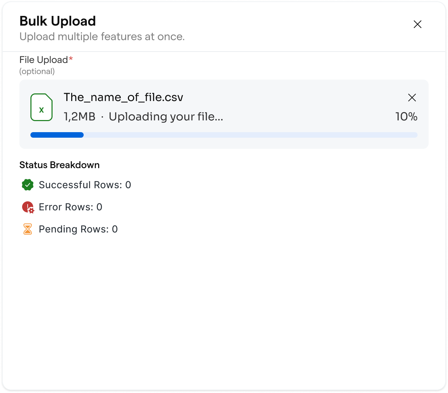448x393 pixels.
Task: Click the unfilled portion of progress bar
Action: pos(251,135)
